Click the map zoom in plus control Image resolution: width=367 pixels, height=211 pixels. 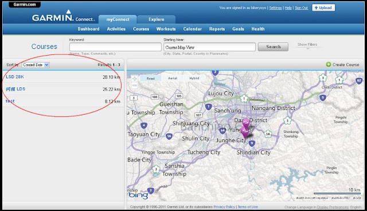pyautogui.click(x=134, y=79)
